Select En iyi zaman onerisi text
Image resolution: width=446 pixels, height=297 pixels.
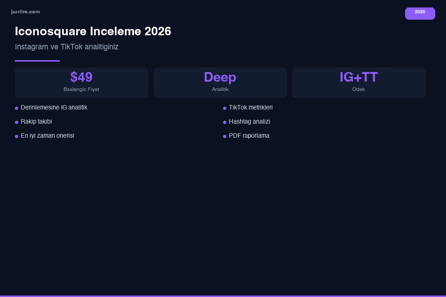tap(48, 136)
